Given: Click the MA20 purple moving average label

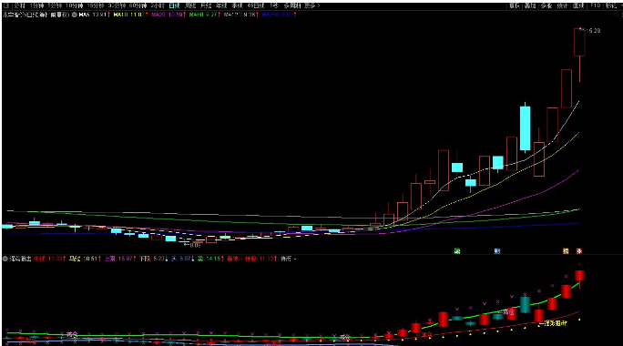Looking at the screenshot, I should 168,15.
